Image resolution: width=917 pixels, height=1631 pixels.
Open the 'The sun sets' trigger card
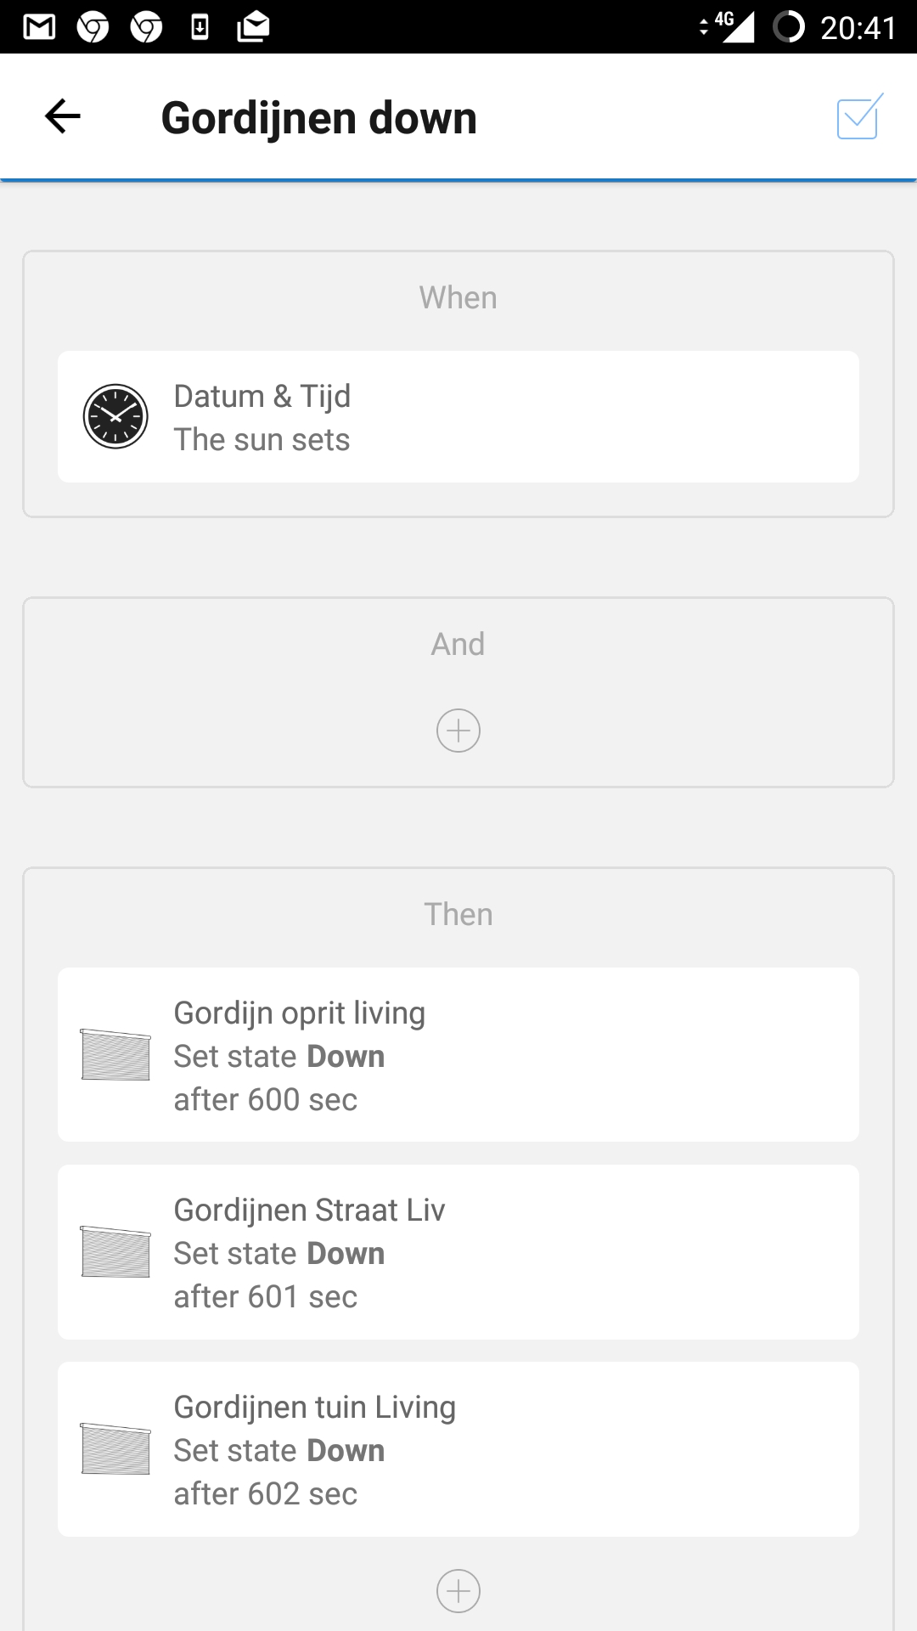click(x=458, y=417)
